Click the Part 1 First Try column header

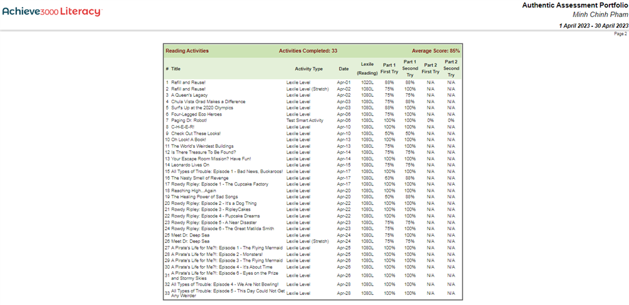pos(389,69)
